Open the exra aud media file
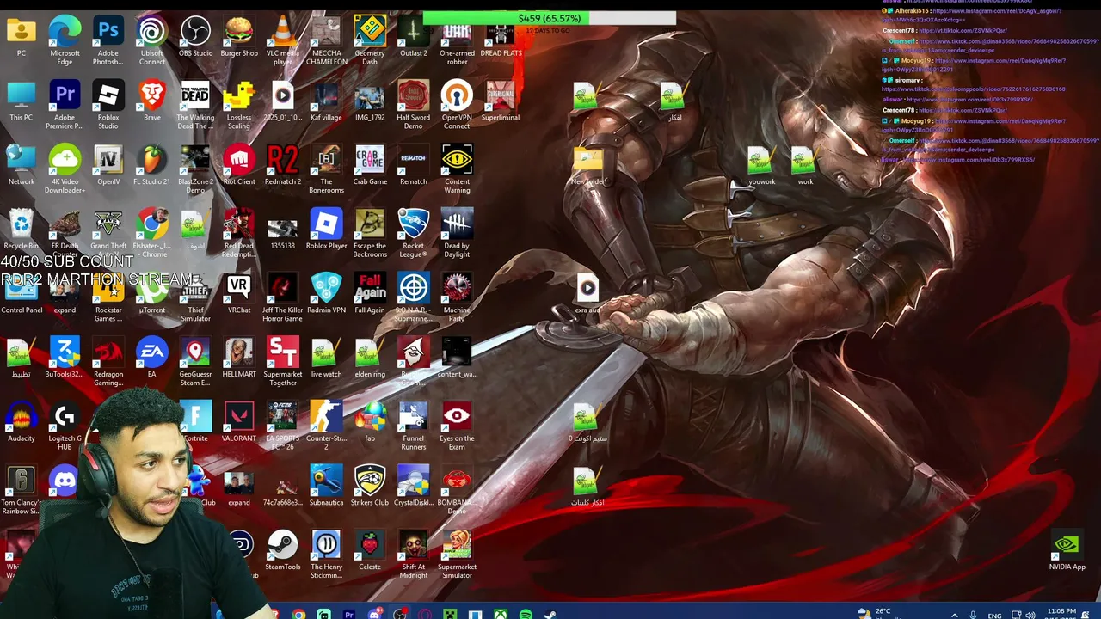This screenshot has width=1101, height=619. click(587, 293)
